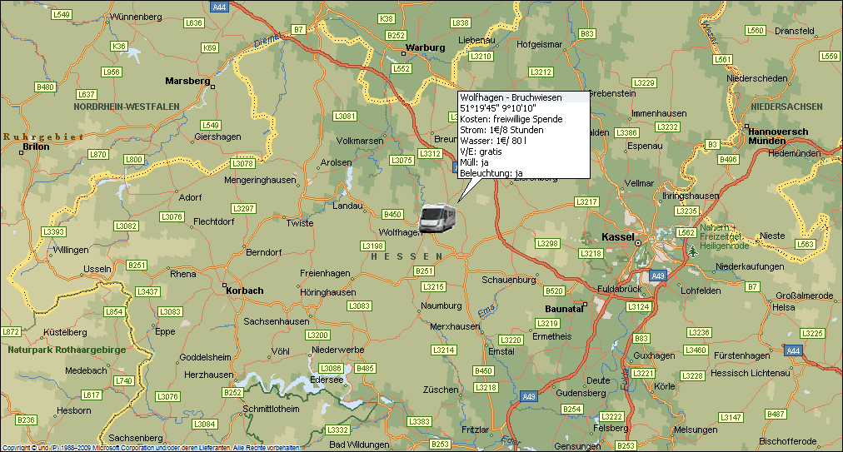Screen dimensions: 843x452
Task: Click the Medebach town label
Action: click(86, 371)
